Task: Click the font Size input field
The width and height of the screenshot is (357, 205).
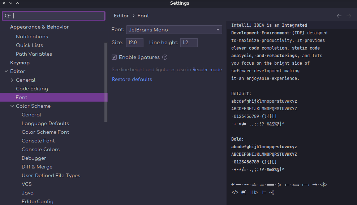Action: coord(134,43)
